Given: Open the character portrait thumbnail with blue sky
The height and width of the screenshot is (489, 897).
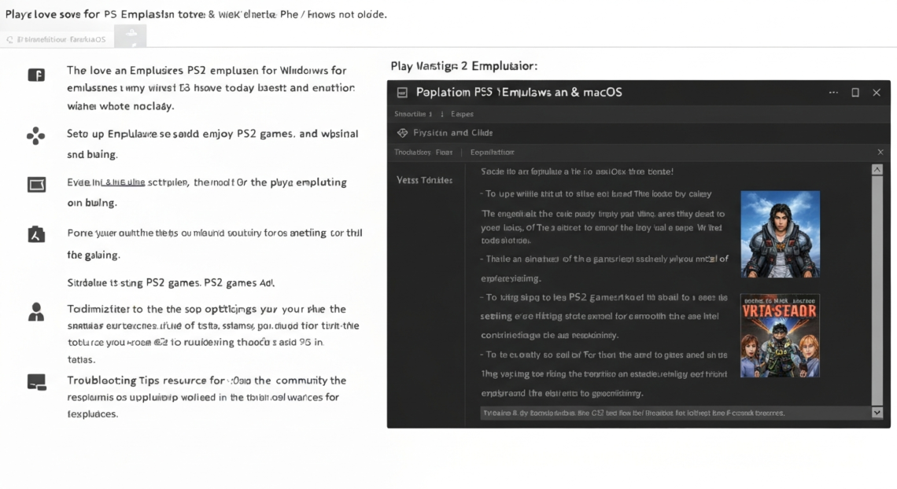Looking at the screenshot, I should click(780, 233).
